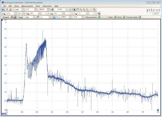Open Channel D options button
The width and height of the screenshot is (162, 117).
click(x=75, y=13)
